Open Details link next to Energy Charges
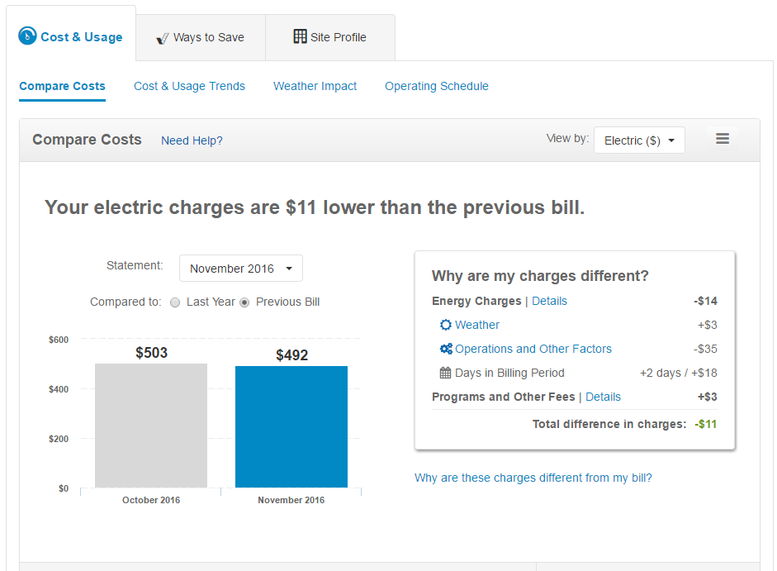Viewport: 777px width, 571px height. pos(549,301)
